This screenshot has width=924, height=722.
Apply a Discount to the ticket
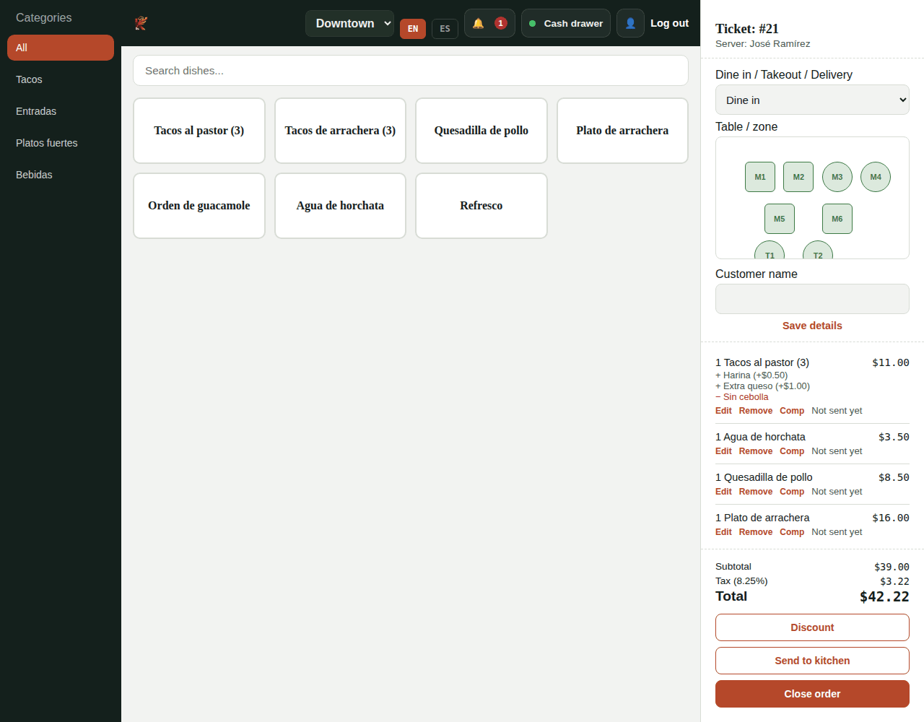pos(812,627)
